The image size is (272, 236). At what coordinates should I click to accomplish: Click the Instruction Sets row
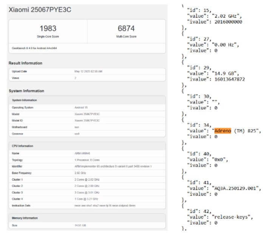click(x=87, y=205)
